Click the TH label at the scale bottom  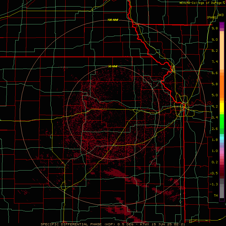coord(216,196)
